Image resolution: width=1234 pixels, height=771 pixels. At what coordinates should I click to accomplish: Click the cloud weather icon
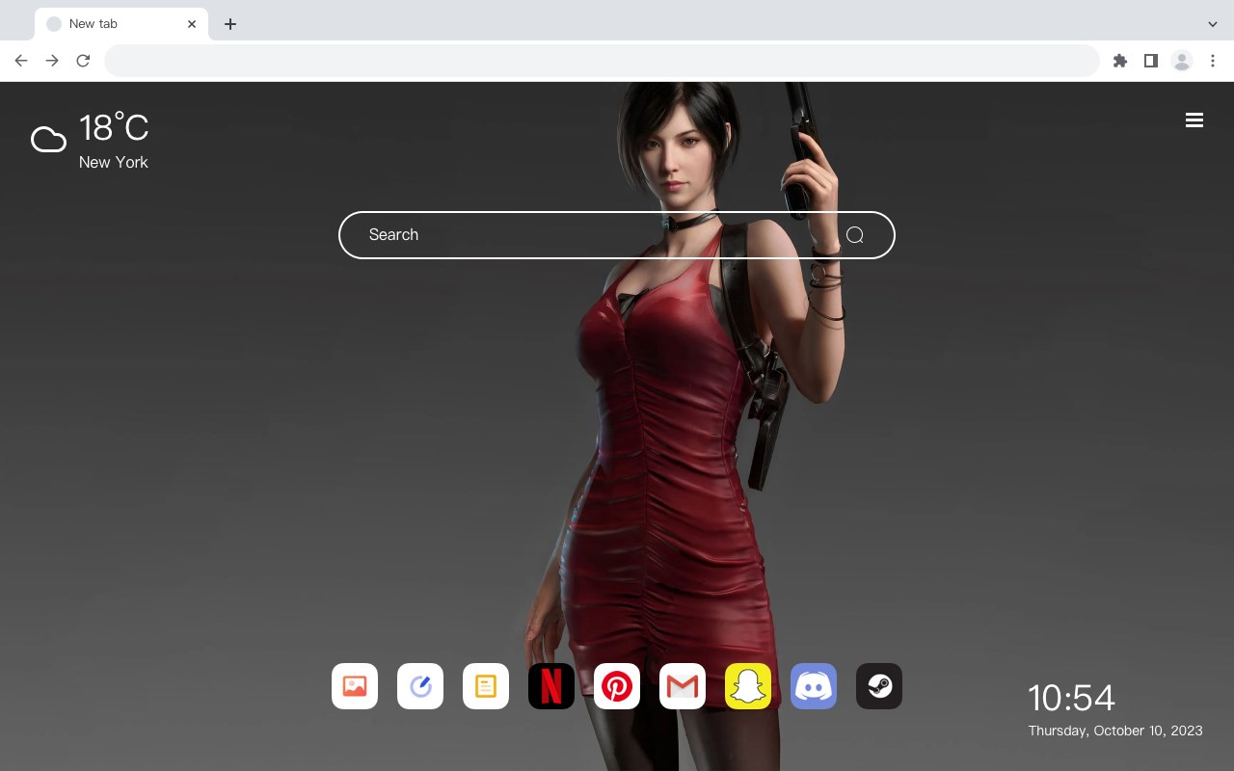[x=48, y=141]
